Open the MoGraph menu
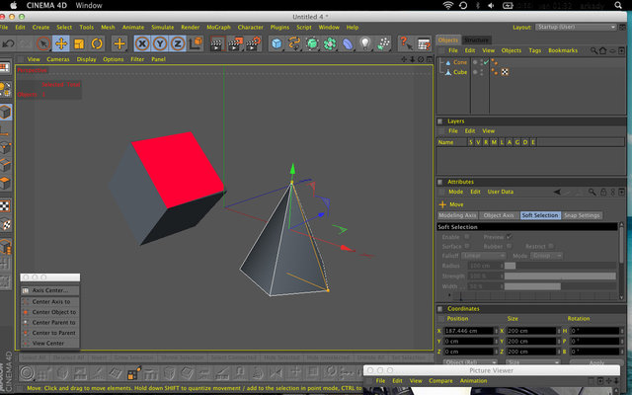 (218, 27)
